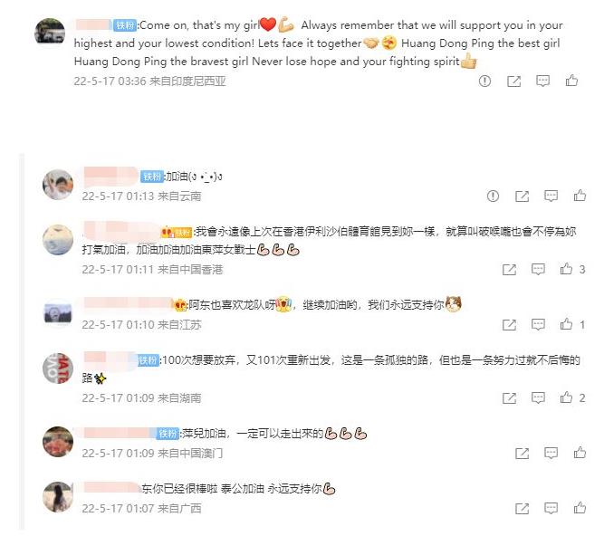Click the 铁粉 badge on the 湖南 comment
Screen dimensions: 604x536
click(x=149, y=360)
